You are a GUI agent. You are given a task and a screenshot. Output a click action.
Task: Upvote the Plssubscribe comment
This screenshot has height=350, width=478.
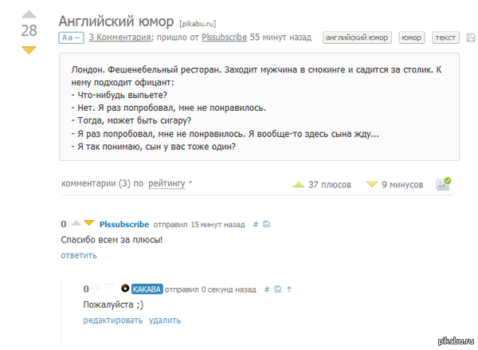tap(76, 223)
